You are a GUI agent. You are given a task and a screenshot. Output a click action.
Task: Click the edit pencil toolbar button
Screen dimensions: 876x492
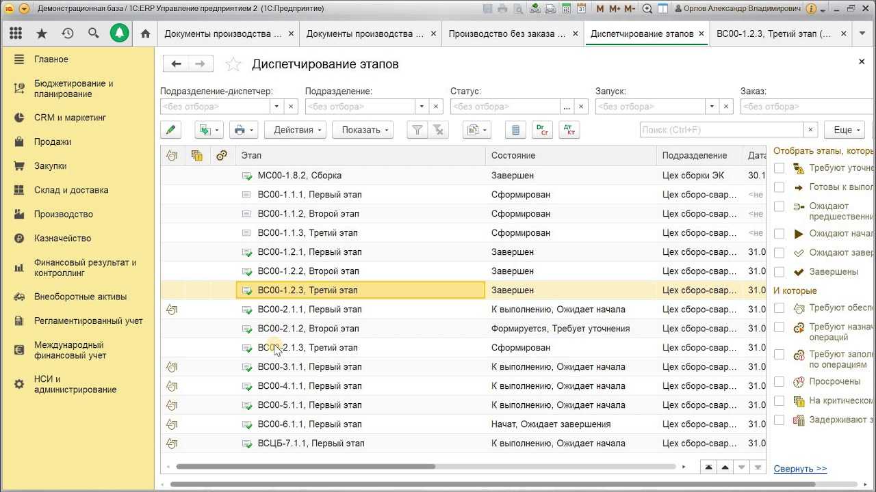pos(170,130)
